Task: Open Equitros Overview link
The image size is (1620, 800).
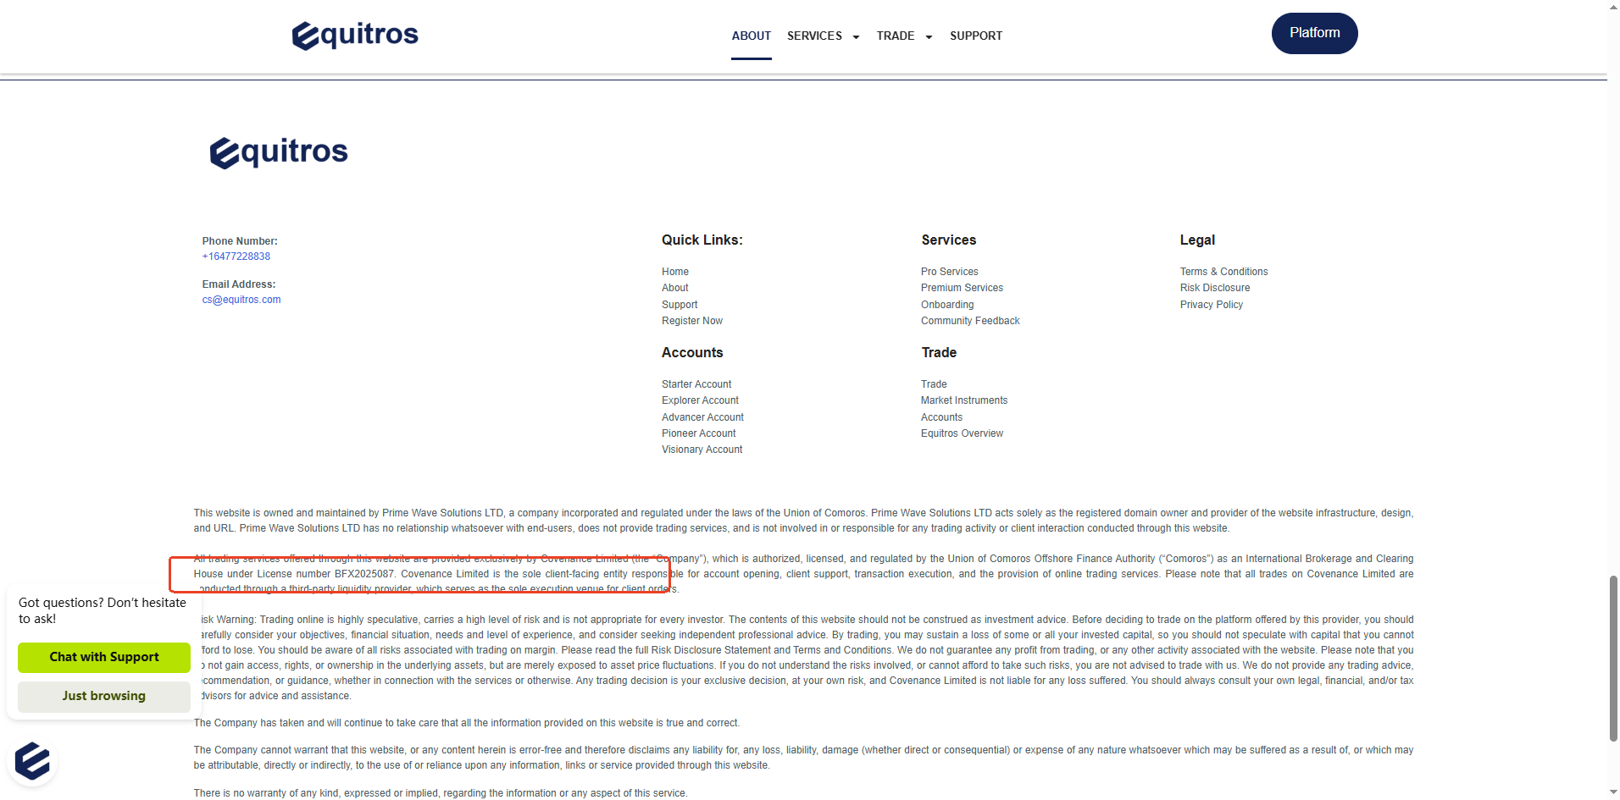Action: (x=962, y=433)
